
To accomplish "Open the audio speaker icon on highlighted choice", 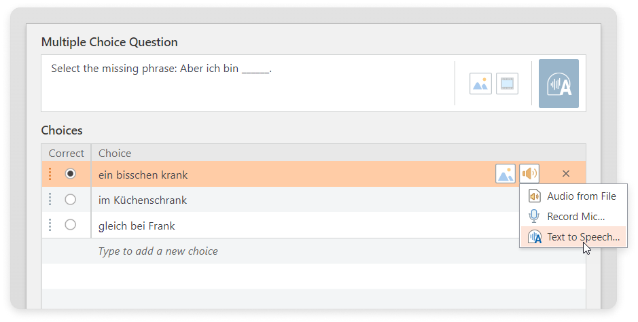I will tap(529, 174).
